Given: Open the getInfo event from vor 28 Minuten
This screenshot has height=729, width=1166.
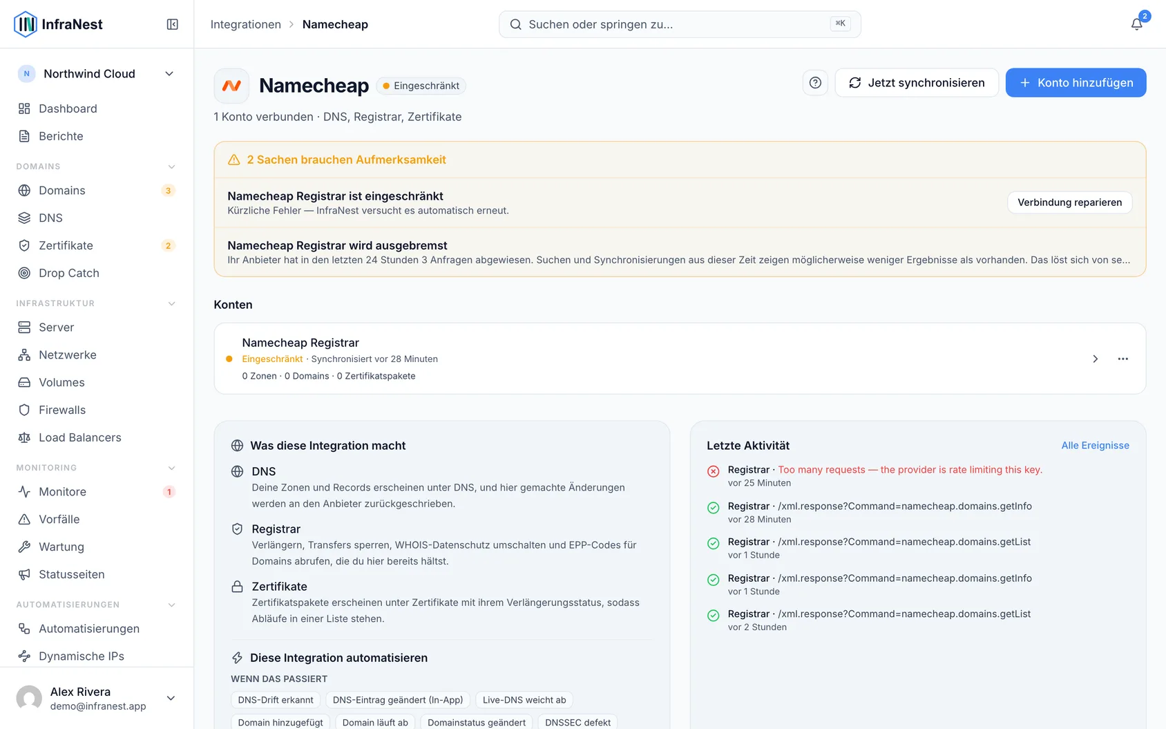Looking at the screenshot, I should 917,512.
